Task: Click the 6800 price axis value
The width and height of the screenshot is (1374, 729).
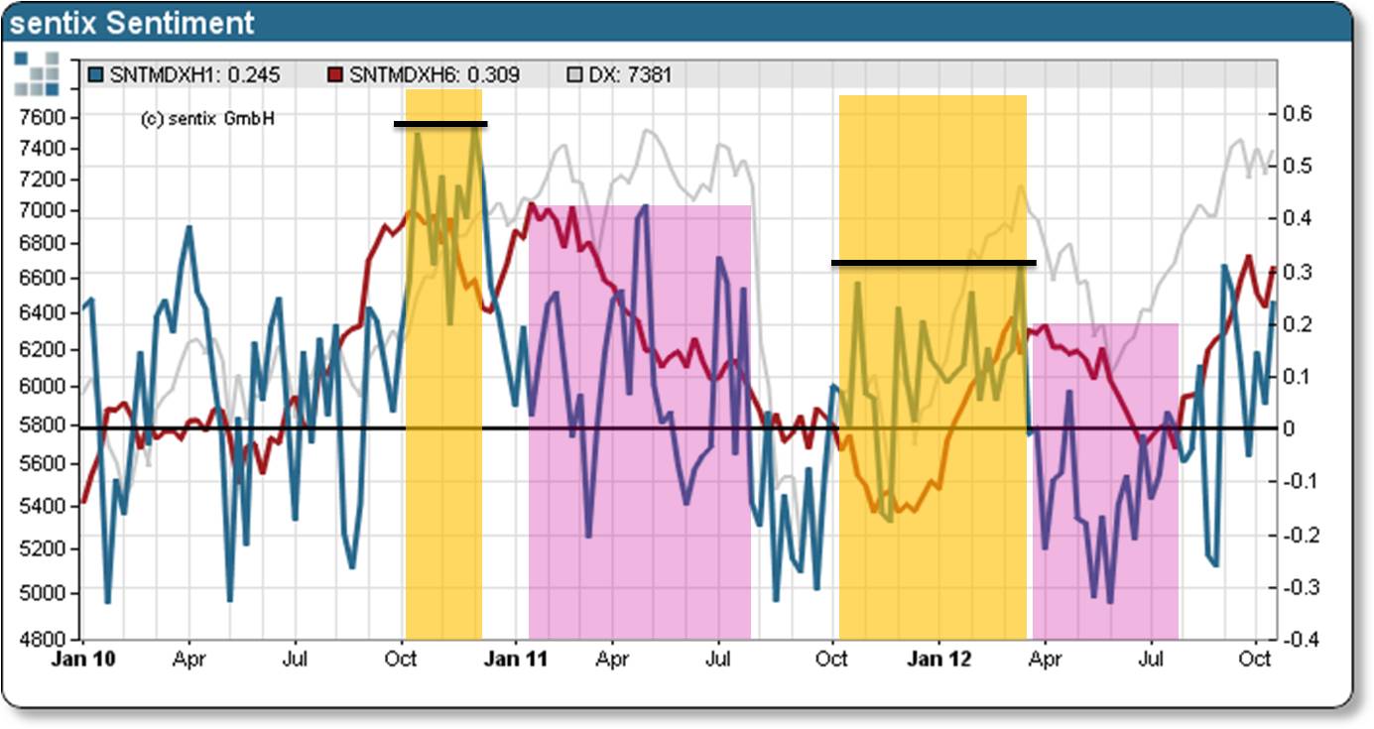Action: coord(41,244)
